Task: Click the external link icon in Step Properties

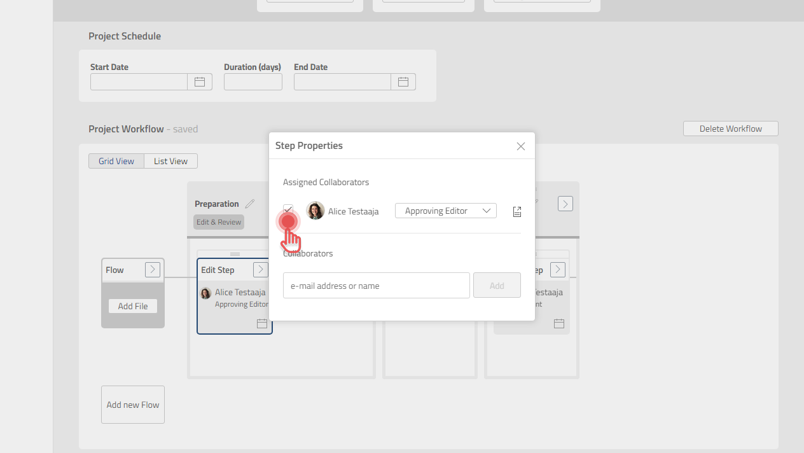Action: click(516, 211)
